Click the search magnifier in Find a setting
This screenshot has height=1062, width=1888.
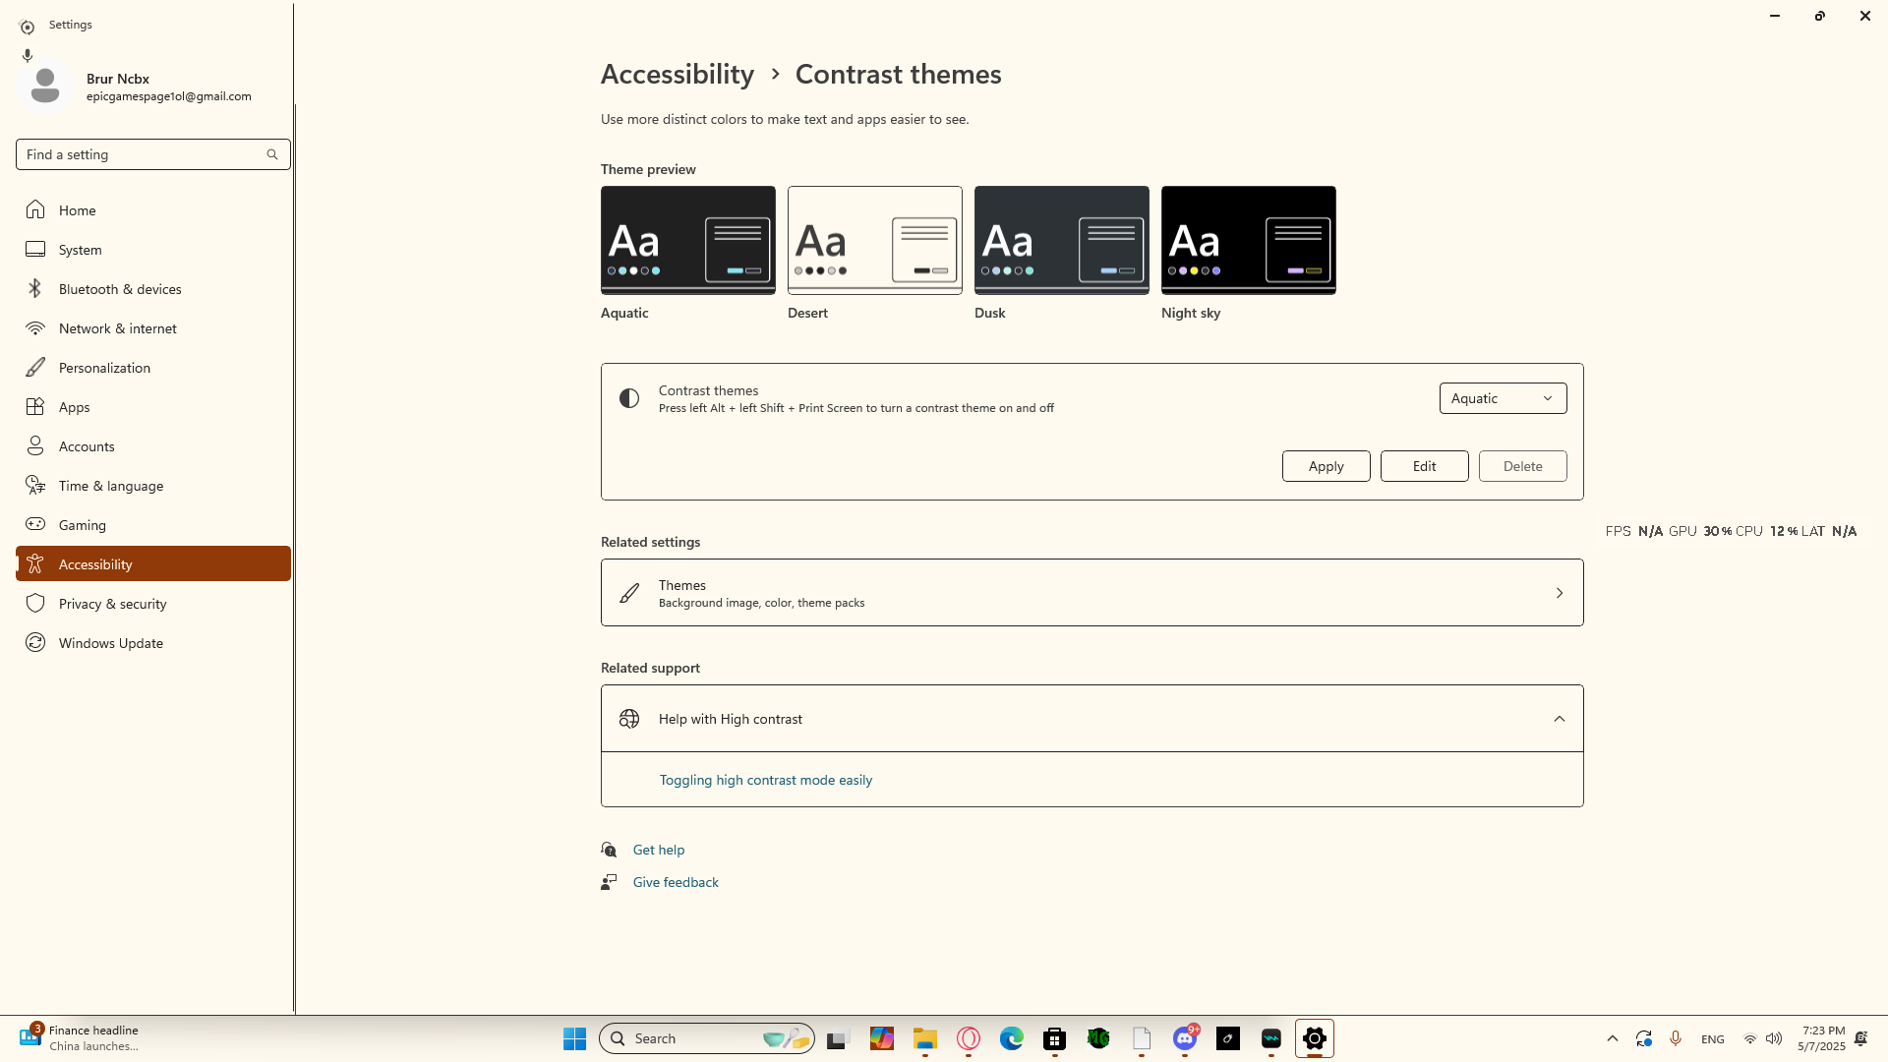point(272,154)
